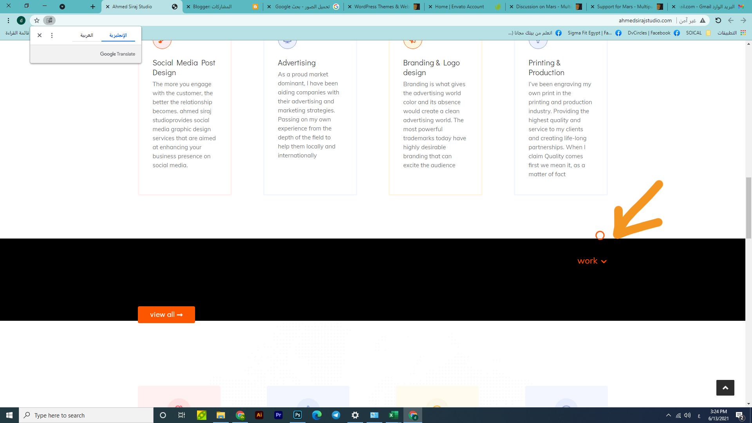Expand the 'work' dropdown chevron
The width and height of the screenshot is (752, 423).
click(604, 262)
